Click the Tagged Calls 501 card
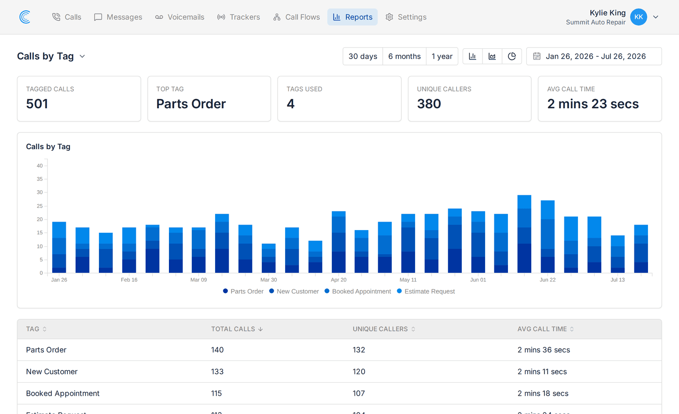 pos(79,99)
